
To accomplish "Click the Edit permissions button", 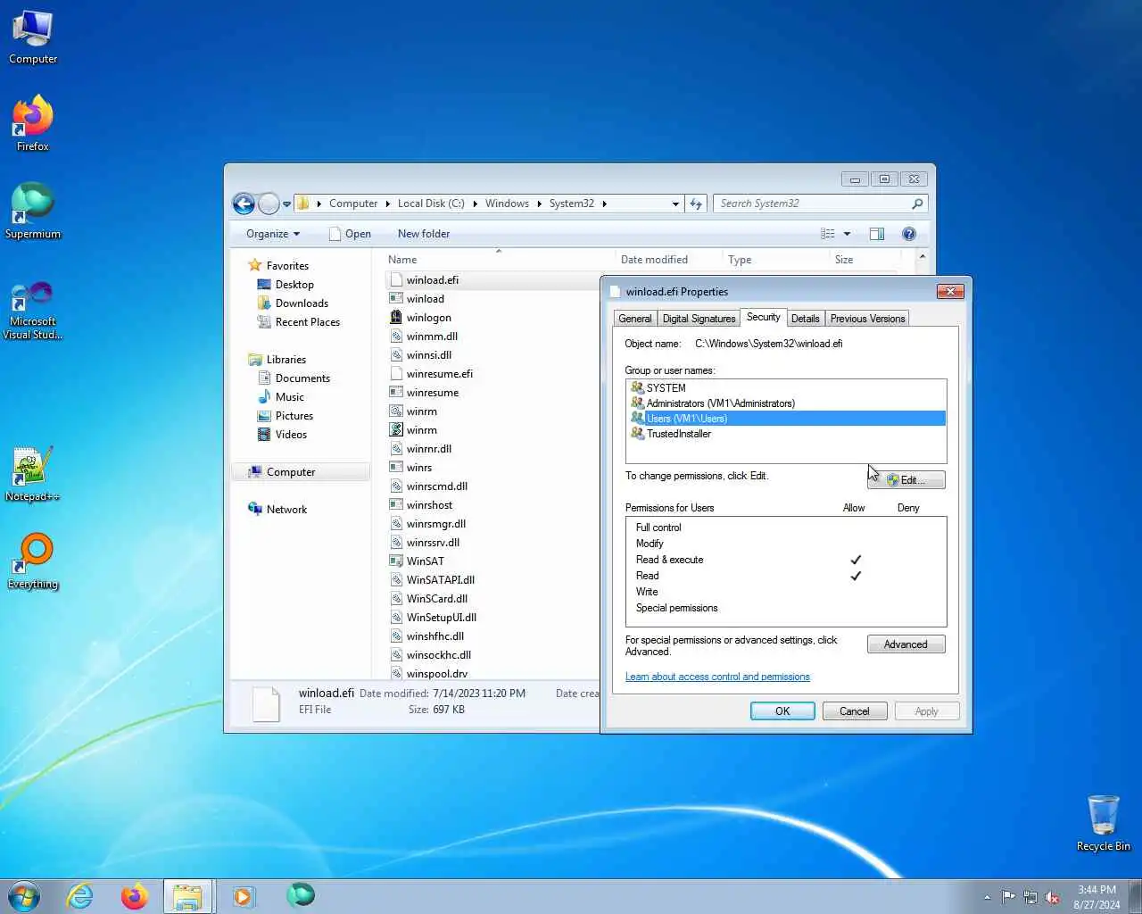I will click(x=906, y=480).
